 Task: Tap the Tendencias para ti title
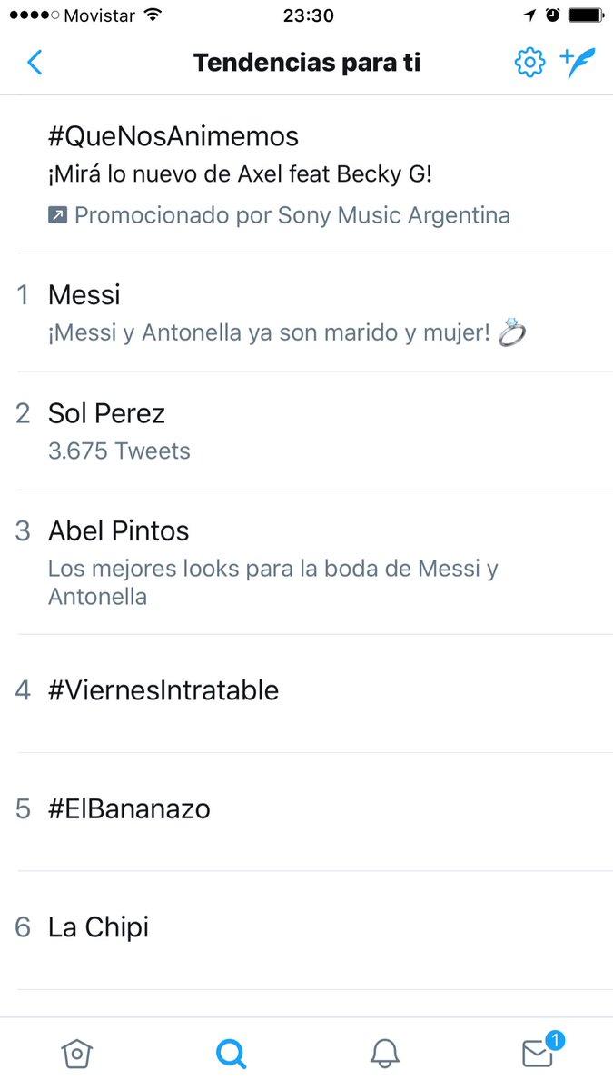(307, 63)
